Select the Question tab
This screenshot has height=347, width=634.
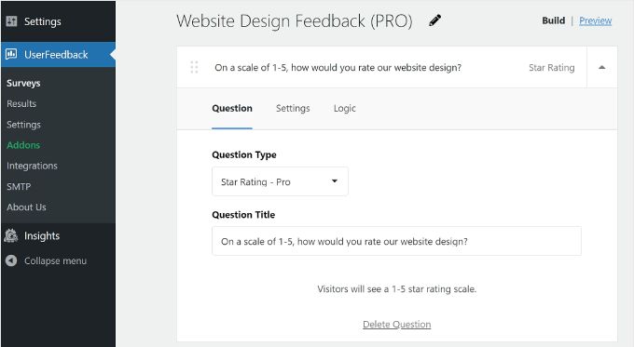click(x=232, y=108)
